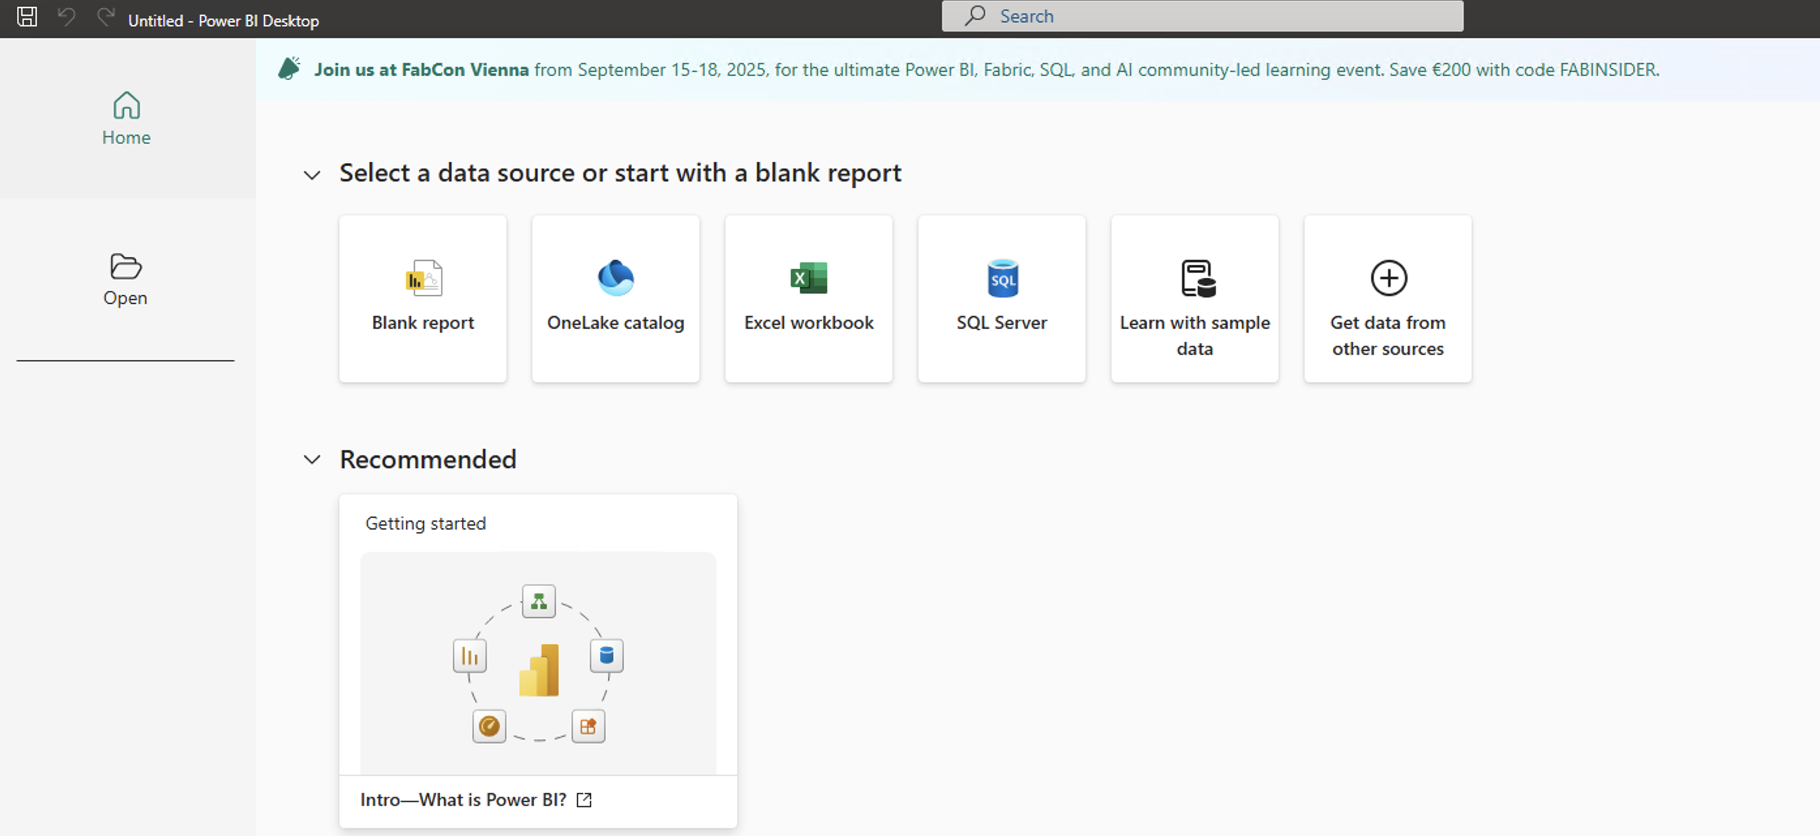1820x836 pixels.
Task: Click the Open folder icon
Action: [126, 266]
